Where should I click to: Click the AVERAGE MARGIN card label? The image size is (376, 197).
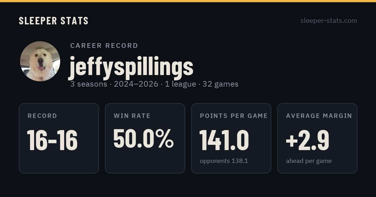pyautogui.click(x=319, y=116)
